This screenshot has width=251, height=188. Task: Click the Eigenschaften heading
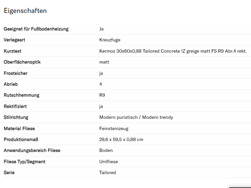coord(25,11)
